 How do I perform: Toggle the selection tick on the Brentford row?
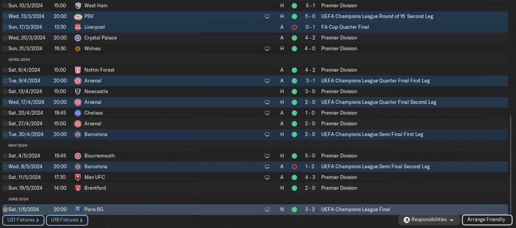[x=5, y=188]
